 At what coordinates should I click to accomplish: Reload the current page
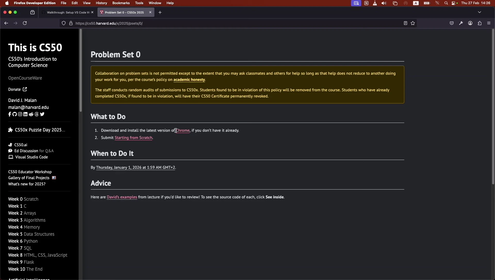click(25, 23)
